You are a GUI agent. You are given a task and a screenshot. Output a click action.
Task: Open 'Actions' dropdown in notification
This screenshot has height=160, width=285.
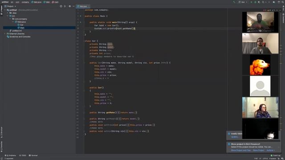(x=271, y=150)
